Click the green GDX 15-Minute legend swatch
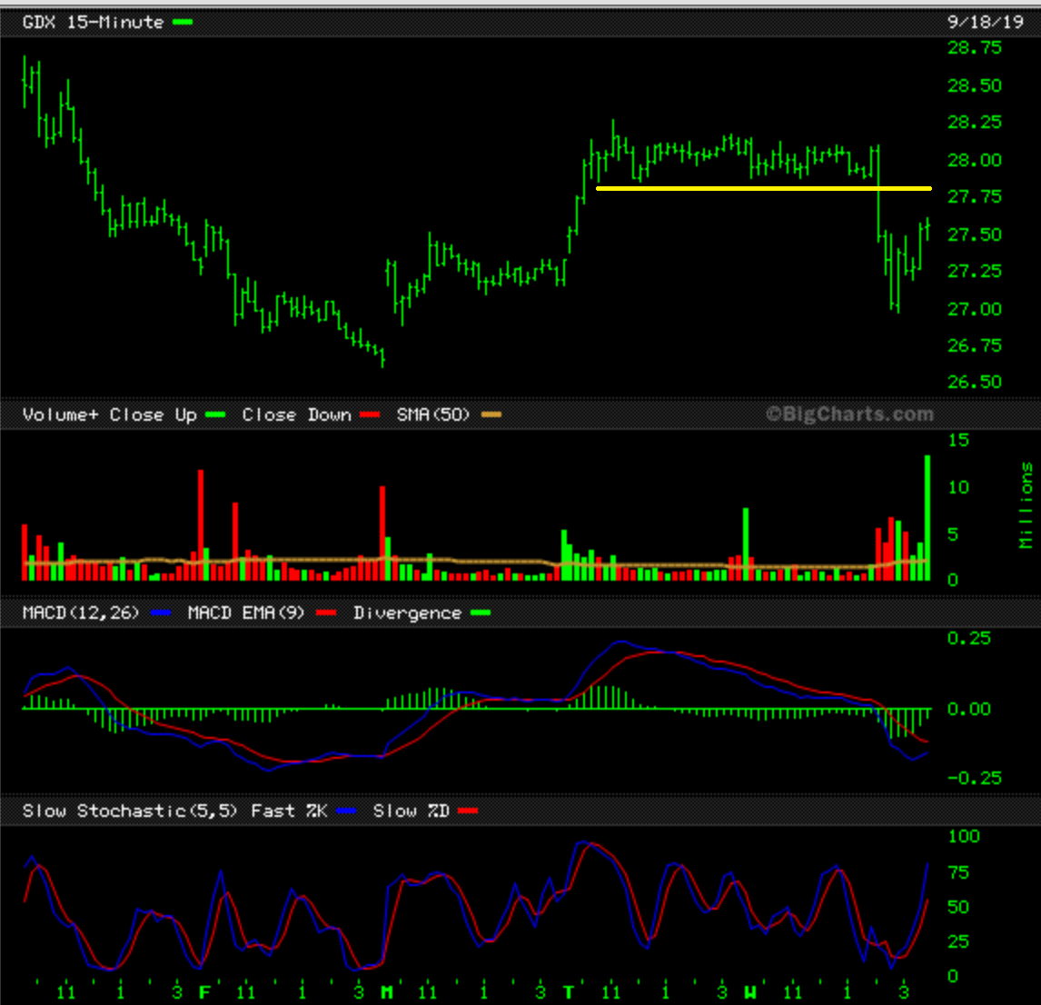The height and width of the screenshot is (1005, 1041). click(x=183, y=23)
